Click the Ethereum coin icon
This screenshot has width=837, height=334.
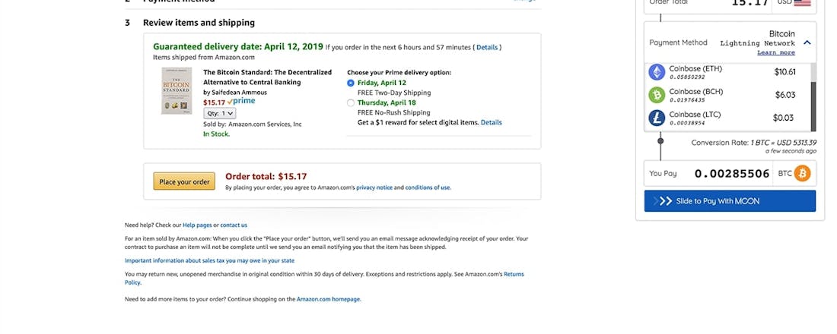pyautogui.click(x=656, y=72)
